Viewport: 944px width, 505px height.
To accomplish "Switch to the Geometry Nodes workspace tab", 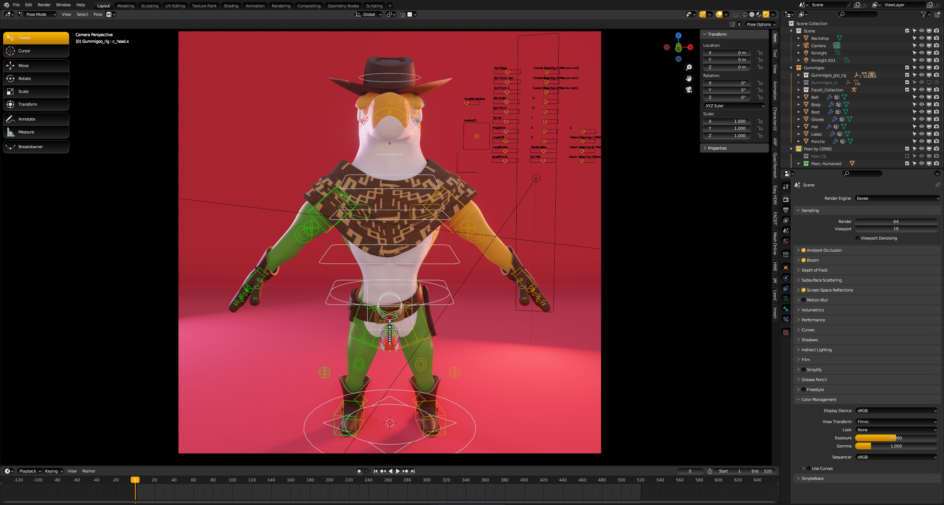I will 343,6.
